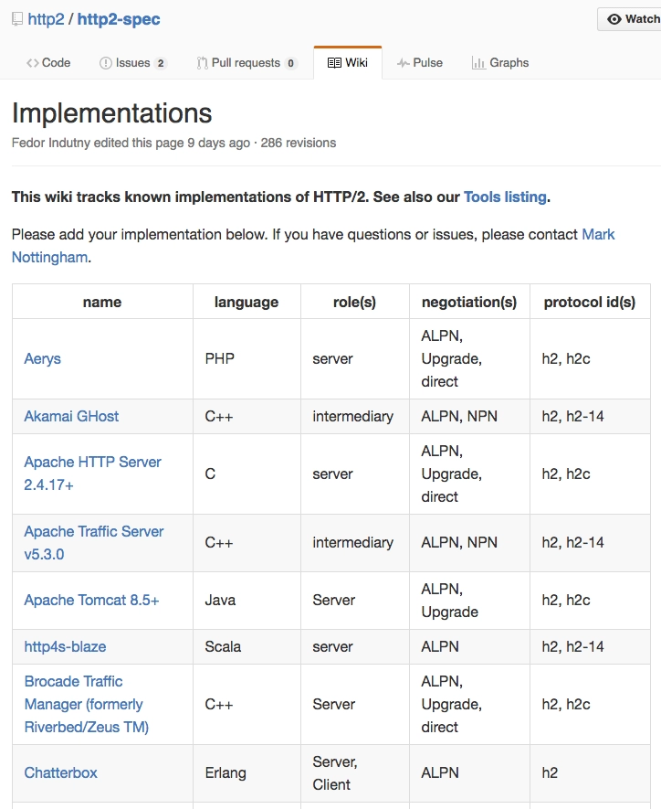The width and height of the screenshot is (661, 809).
Task: Click the Watch button
Action: [x=630, y=19]
